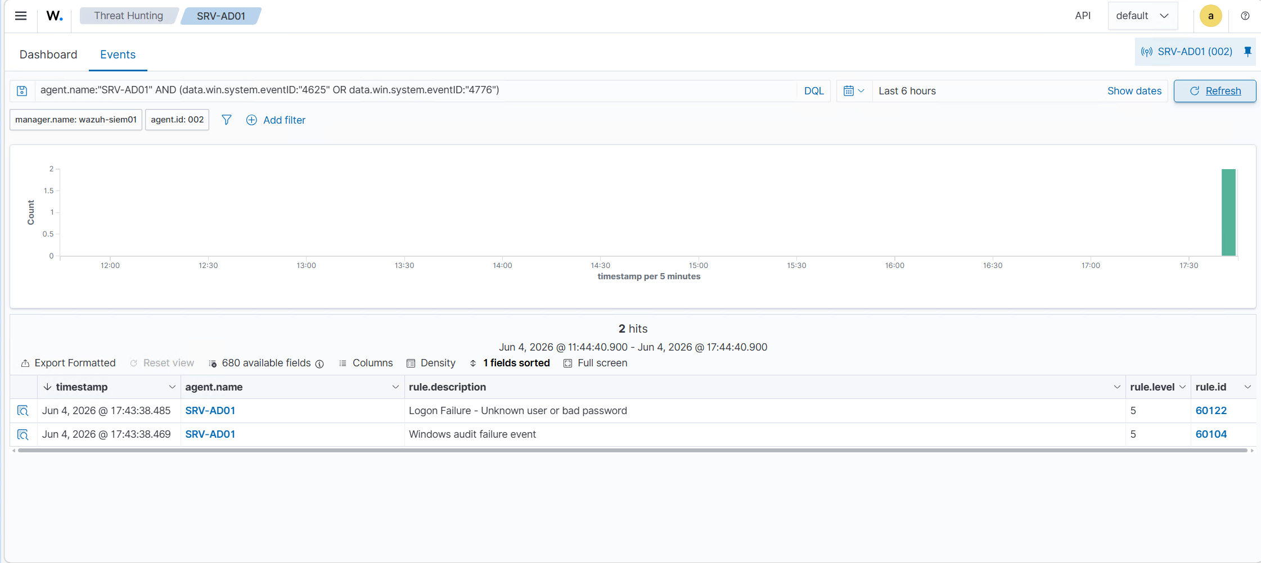Enter Full screen table view

point(596,363)
